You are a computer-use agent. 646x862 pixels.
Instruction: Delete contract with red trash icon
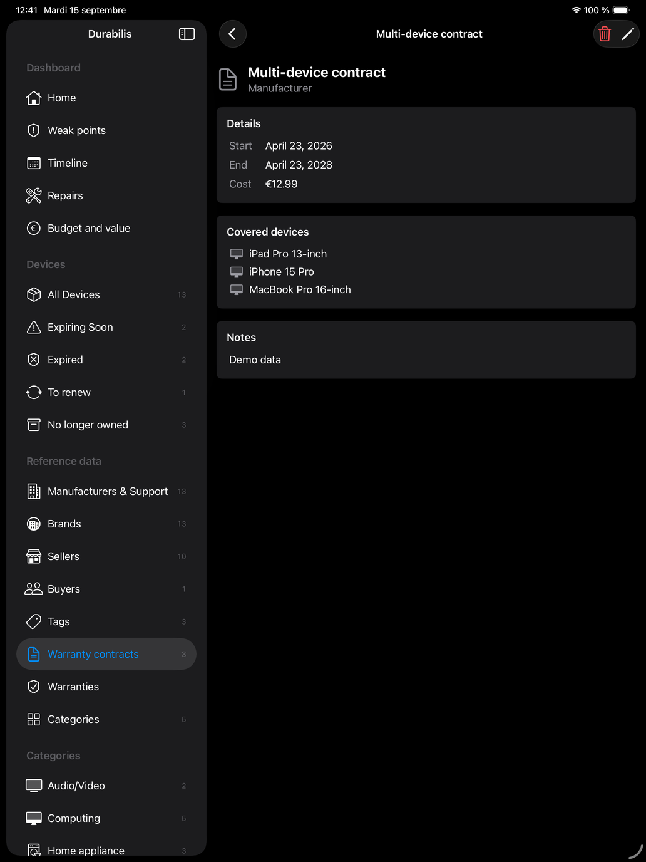605,34
